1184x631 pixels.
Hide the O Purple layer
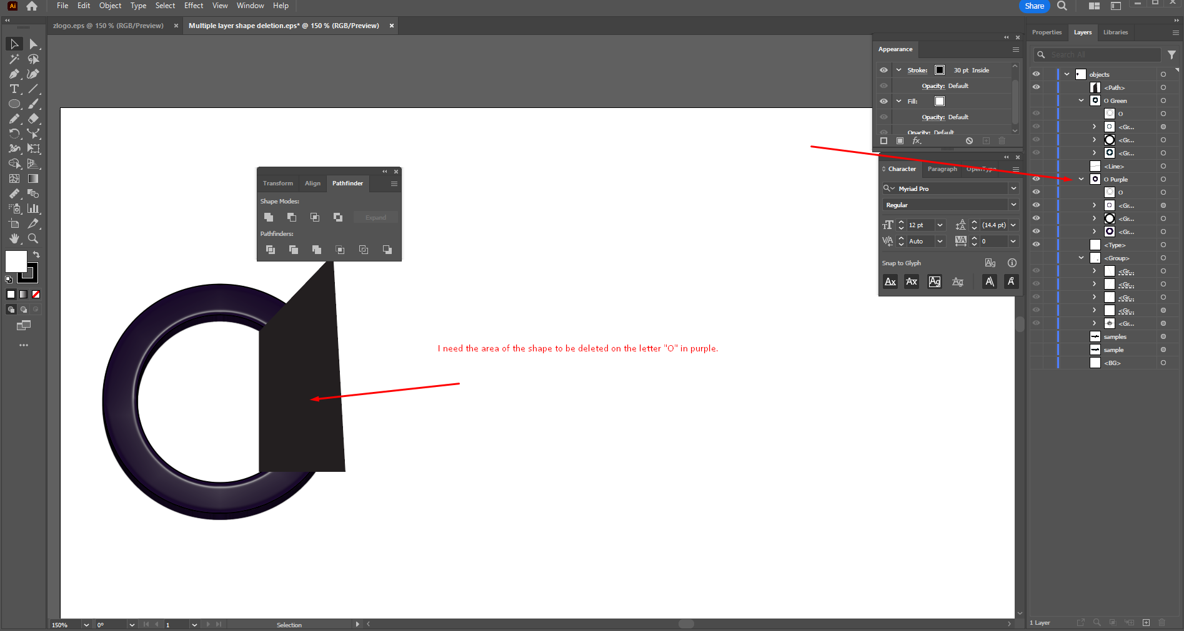point(1036,179)
